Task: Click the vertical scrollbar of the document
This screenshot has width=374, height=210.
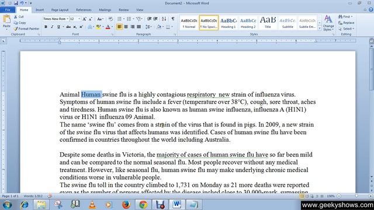Action: pyautogui.click(x=372, y=69)
